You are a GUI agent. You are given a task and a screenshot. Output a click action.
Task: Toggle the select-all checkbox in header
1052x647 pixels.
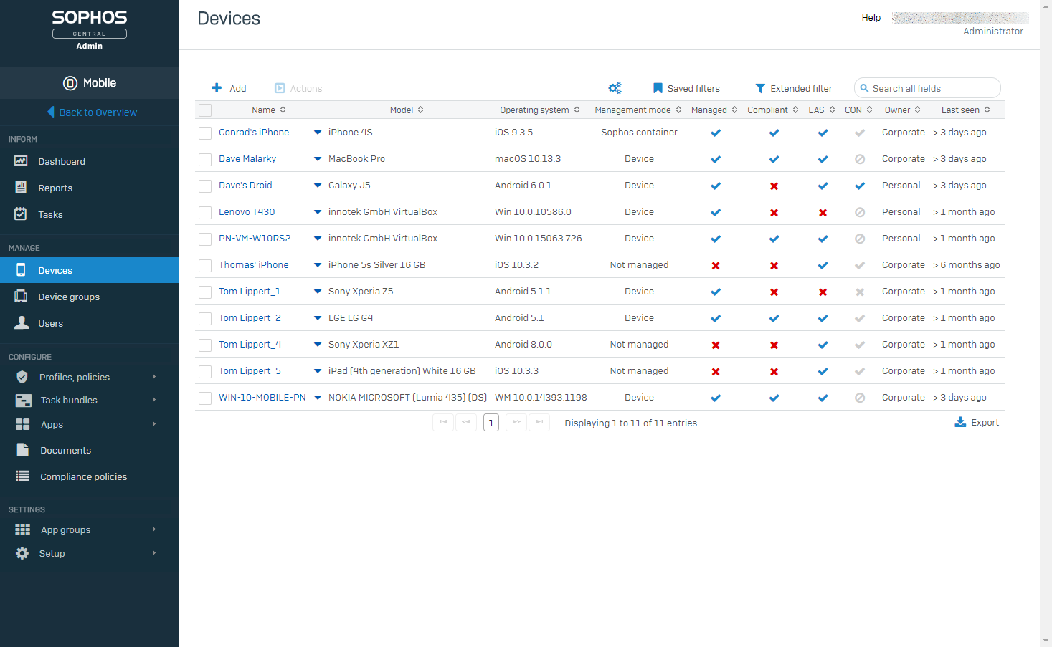point(205,110)
